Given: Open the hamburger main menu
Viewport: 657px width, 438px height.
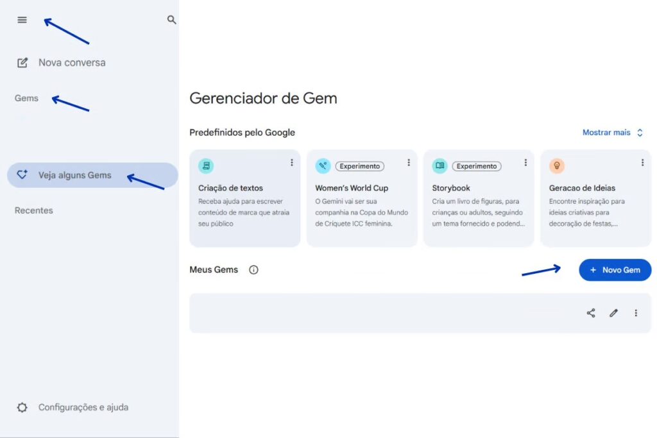Looking at the screenshot, I should [x=22, y=20].
